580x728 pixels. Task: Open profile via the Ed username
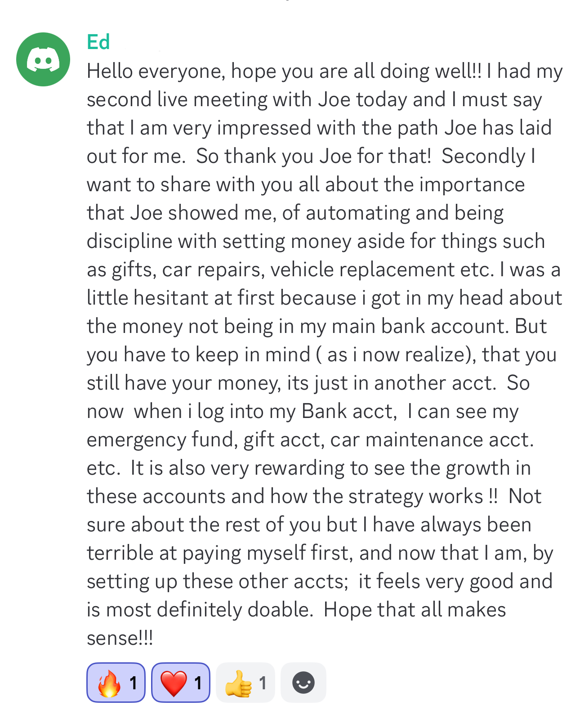(x=98, y=42)
